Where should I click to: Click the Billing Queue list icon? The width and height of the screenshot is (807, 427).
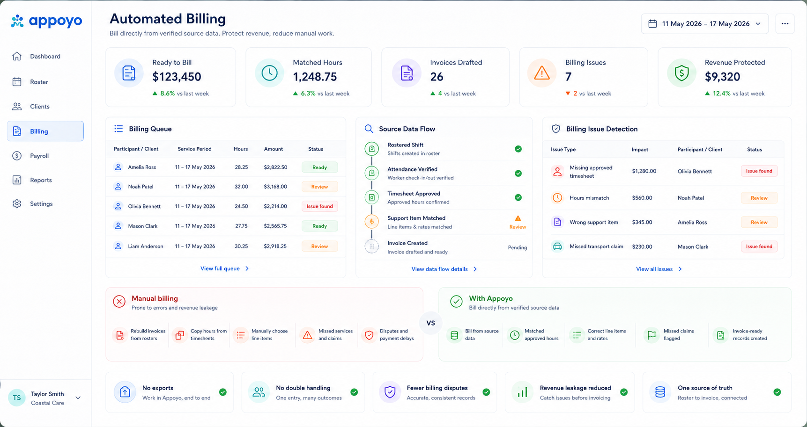(x=118, y=129)
